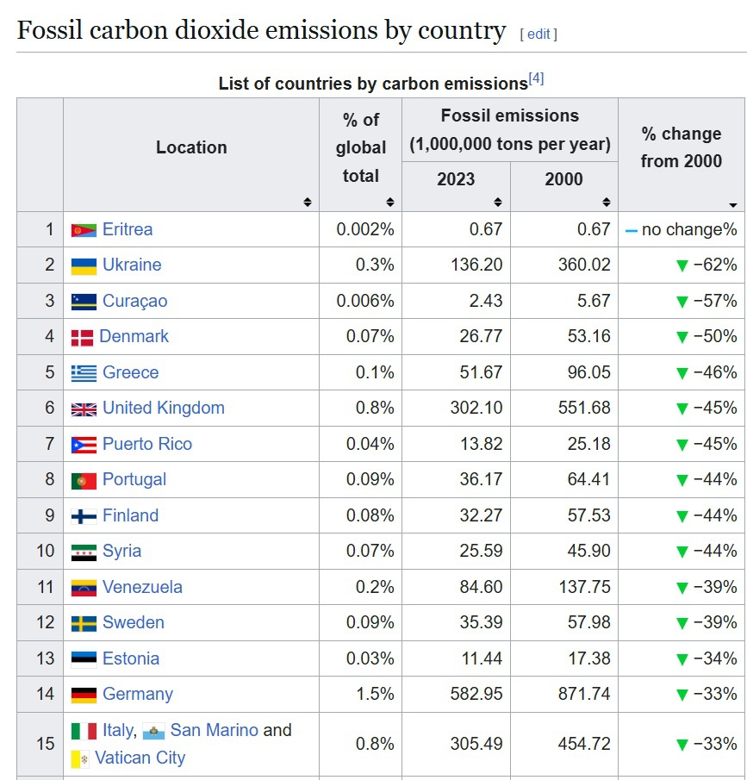747x780 pixels.
Task: Sort by 2000 fossil emissions column
Action: coord(607,203)
